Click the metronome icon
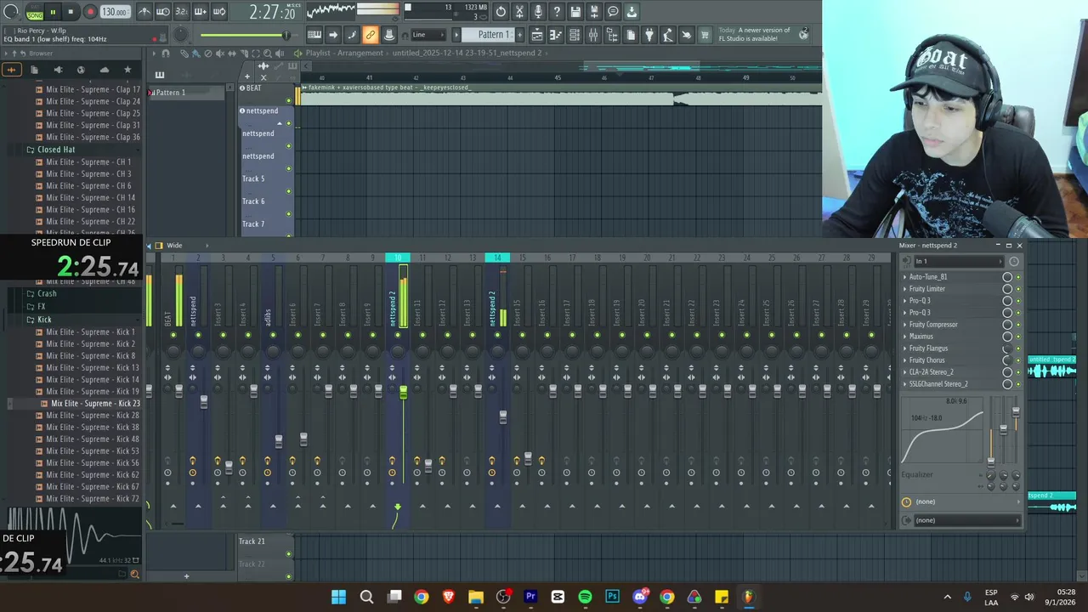 [x=144, y=12]
